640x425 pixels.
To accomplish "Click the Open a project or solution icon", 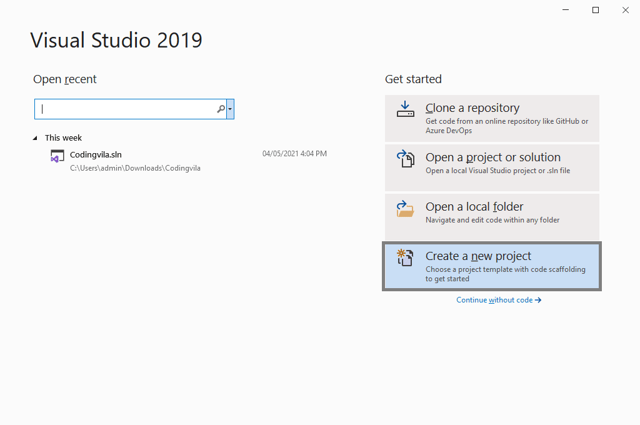I will [405, 157].
